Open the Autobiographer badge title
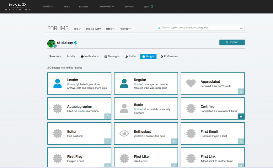 tap(80, 106)
